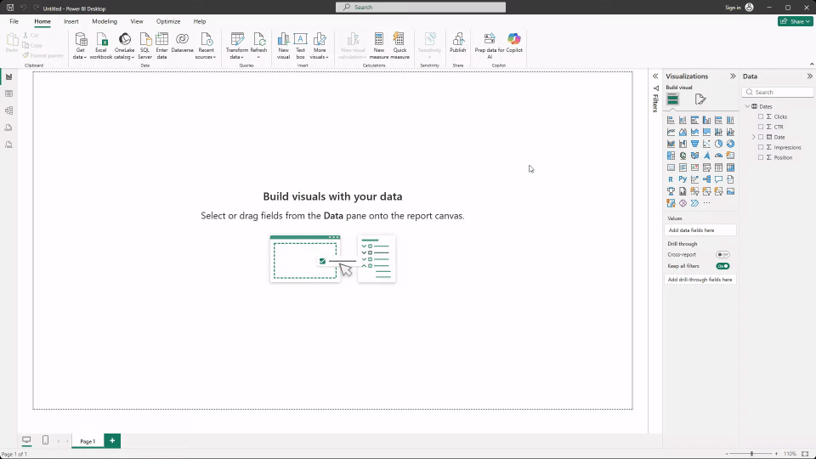Connect to SQL Server data
Image resolution: width=816 pixels, height=459 pixels.
pos(144,46)
